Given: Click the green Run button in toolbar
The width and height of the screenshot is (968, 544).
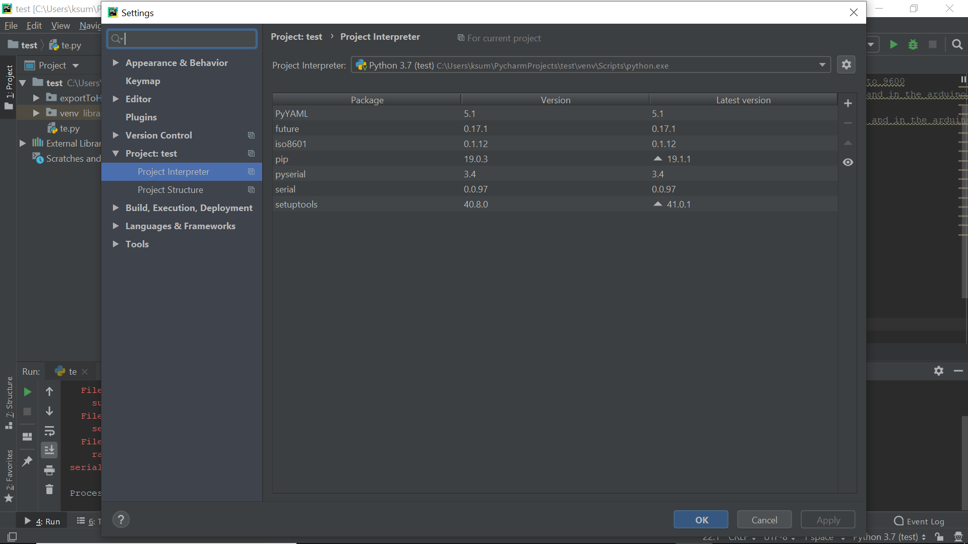Looking at the screenshot, I should (x=893, y=45).
